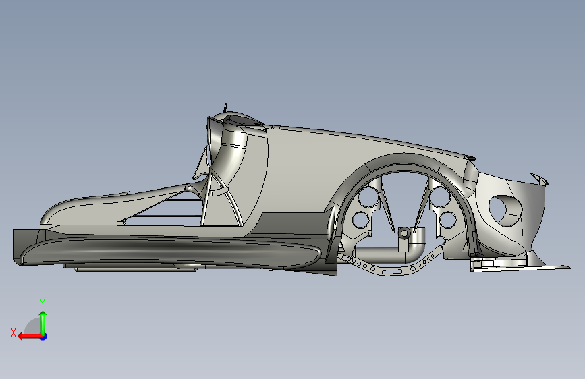This screenshot has height=379, width=585.
Task: Select the round headlight opening at the model's right end
Action: coord(505,211)
